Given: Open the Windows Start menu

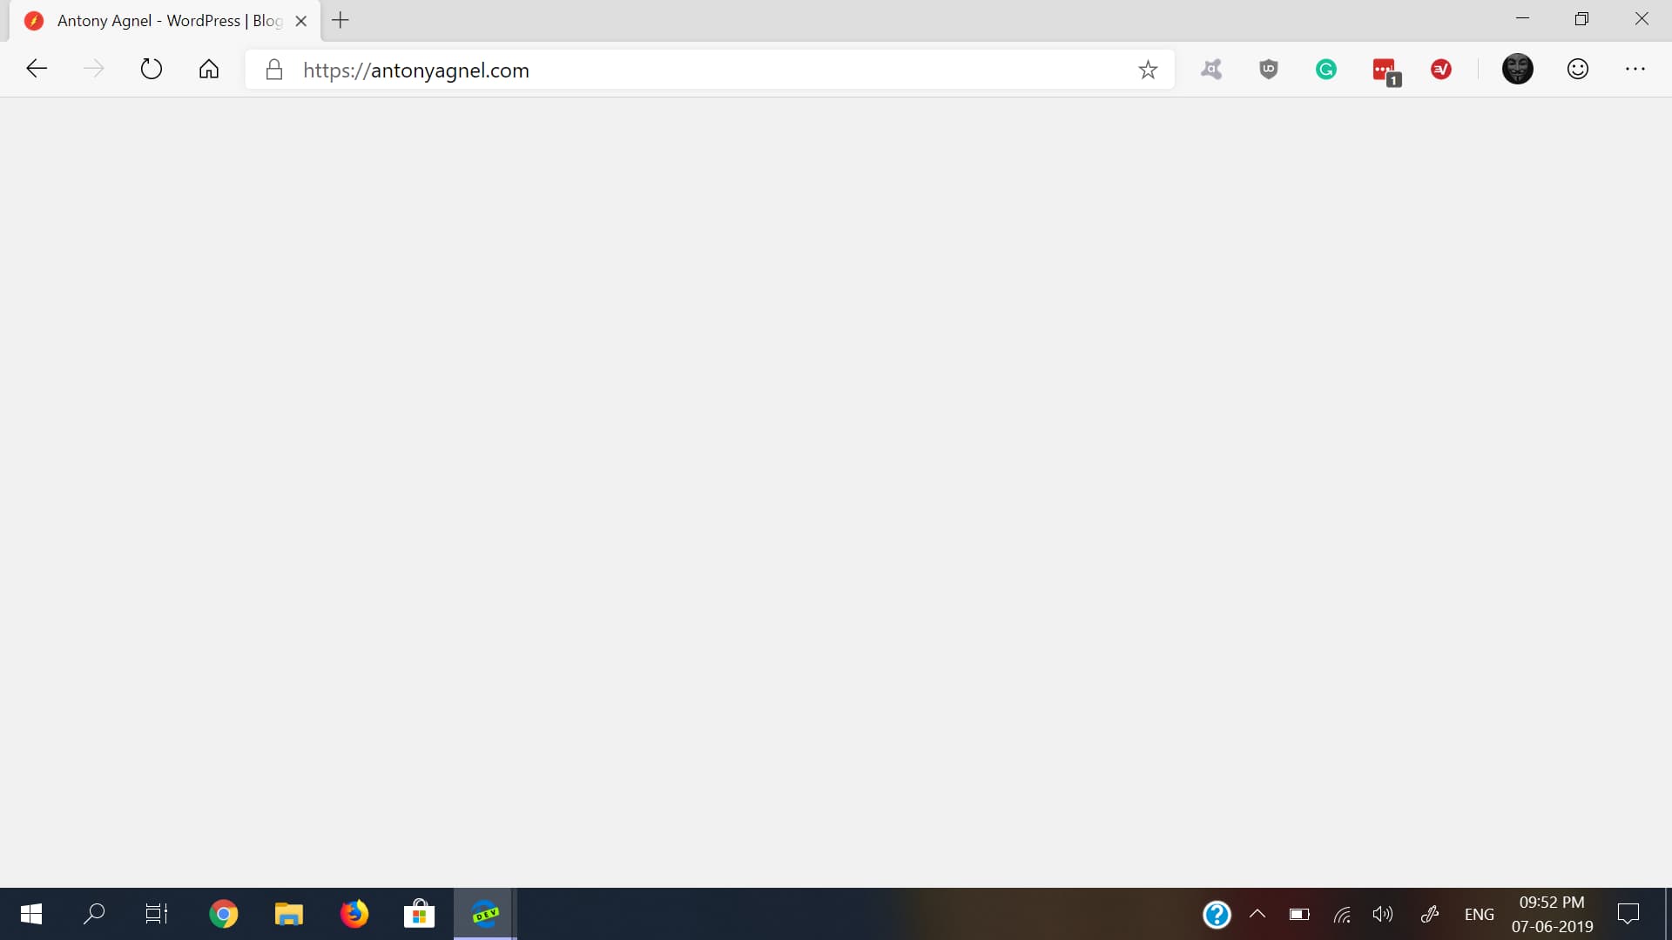Looking at the screenshot, I should 30,914.
